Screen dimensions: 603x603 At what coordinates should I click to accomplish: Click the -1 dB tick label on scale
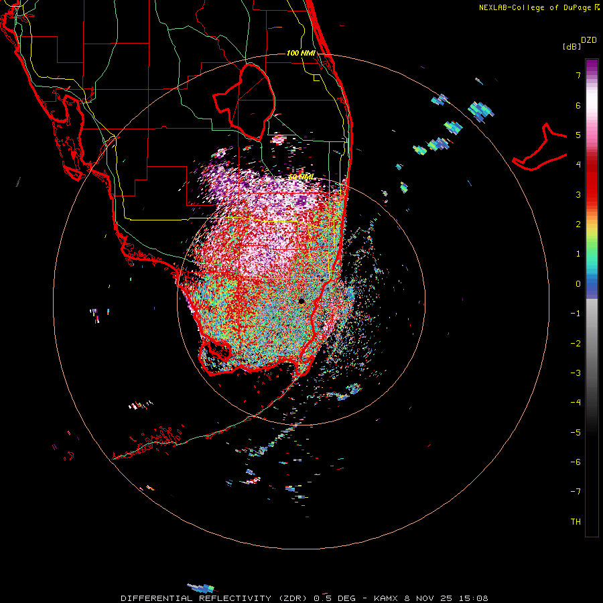576,314
